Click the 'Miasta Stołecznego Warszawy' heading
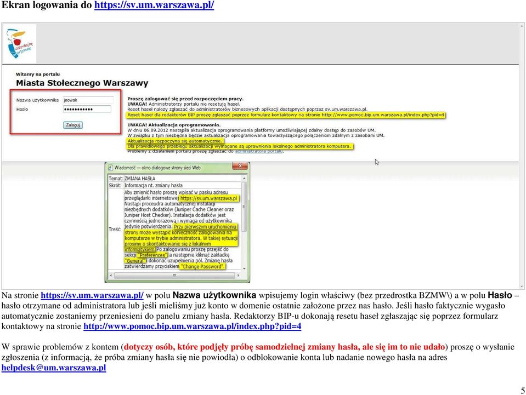The height and width of the screenshot is (395, 526). tap(82, 83)
